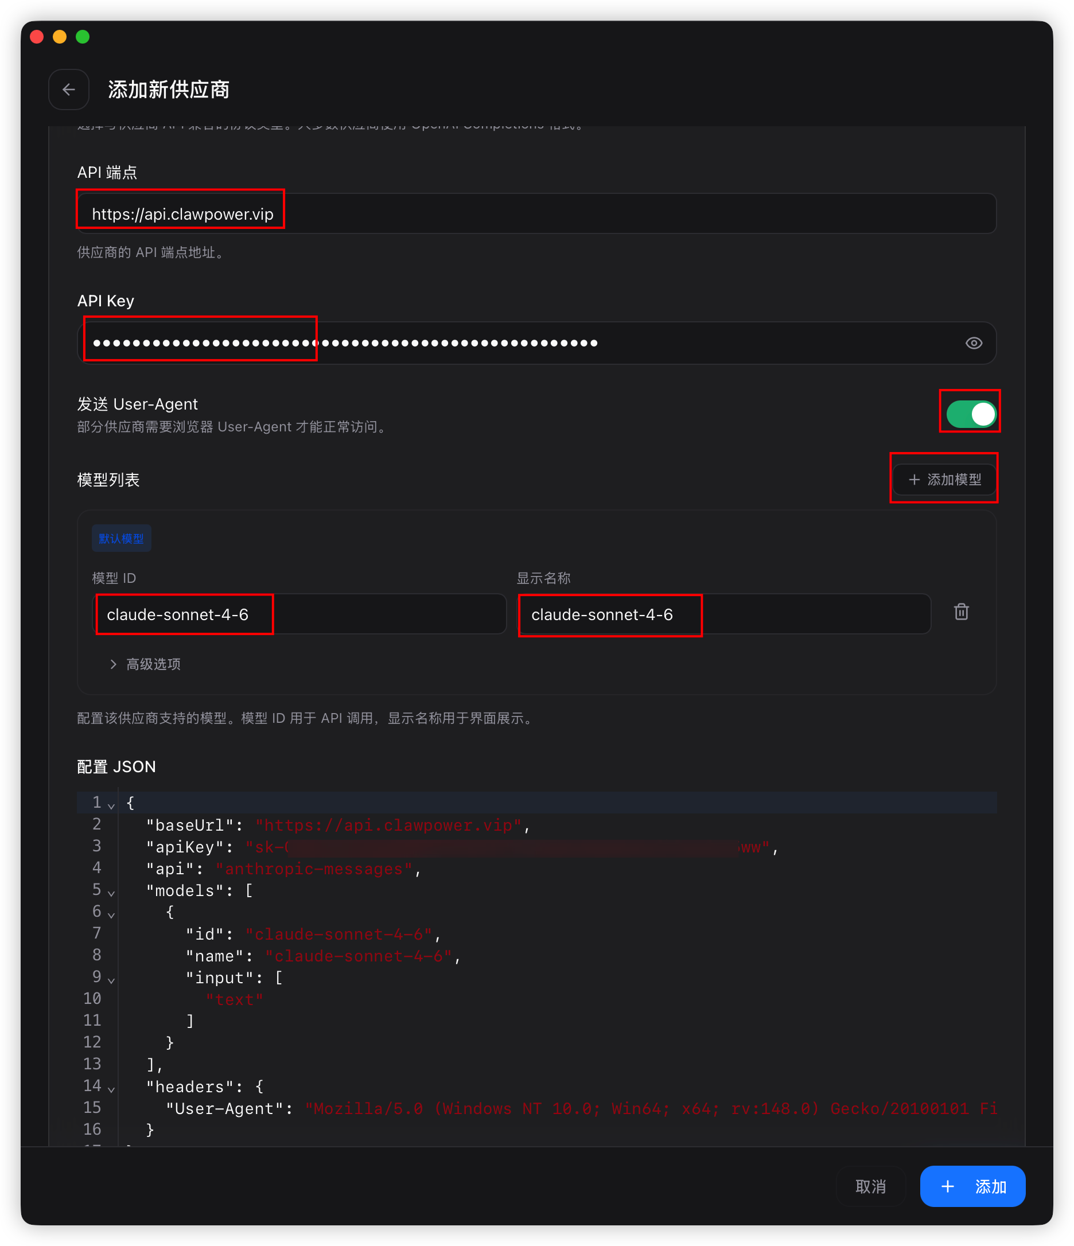Image resolution: width=1074 pixels, height=1246 pixels.
Task: Select the "anthropic-messages" value in JSON
Action: point(314,869)
